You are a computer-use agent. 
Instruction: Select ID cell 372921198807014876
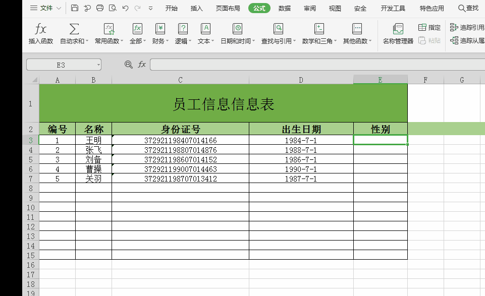click(180, 150)
